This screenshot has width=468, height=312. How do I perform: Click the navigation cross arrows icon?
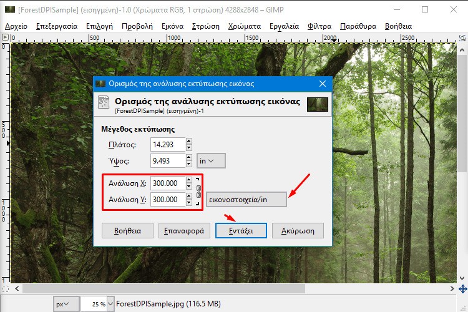tap(462, 289)
